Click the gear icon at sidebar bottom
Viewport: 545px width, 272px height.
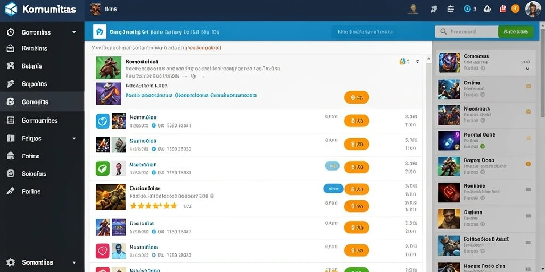(x=11, y=262)
